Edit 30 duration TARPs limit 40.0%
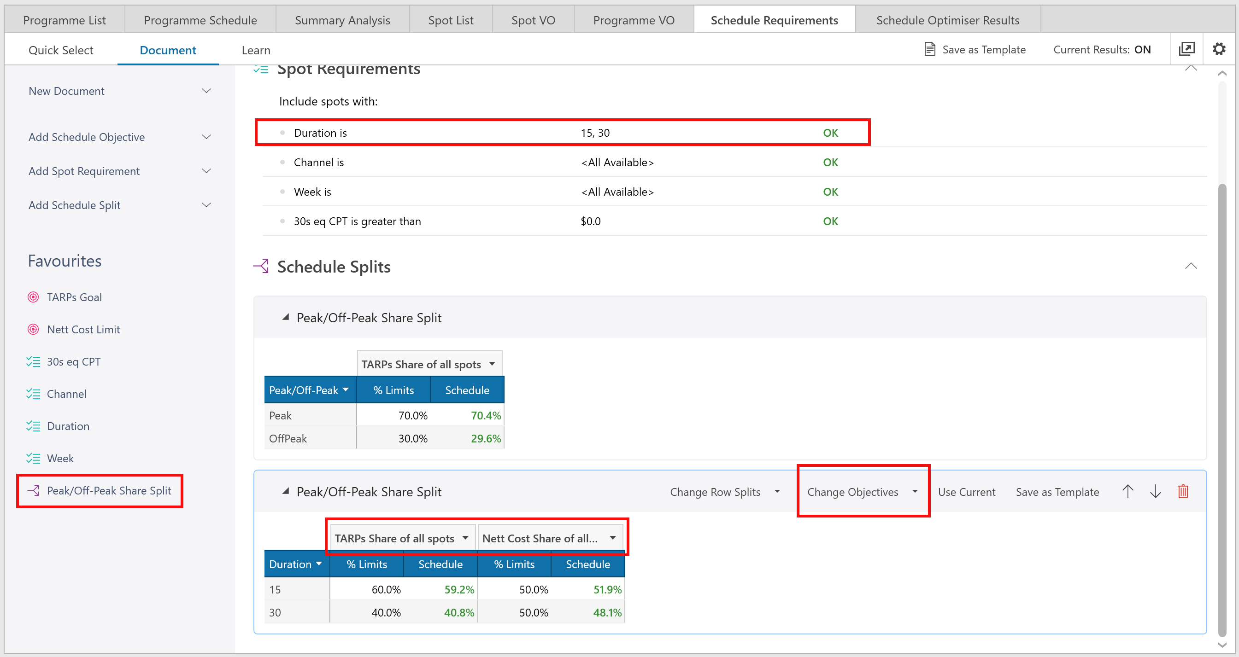The image size is (1239, 657). [366, 612]
